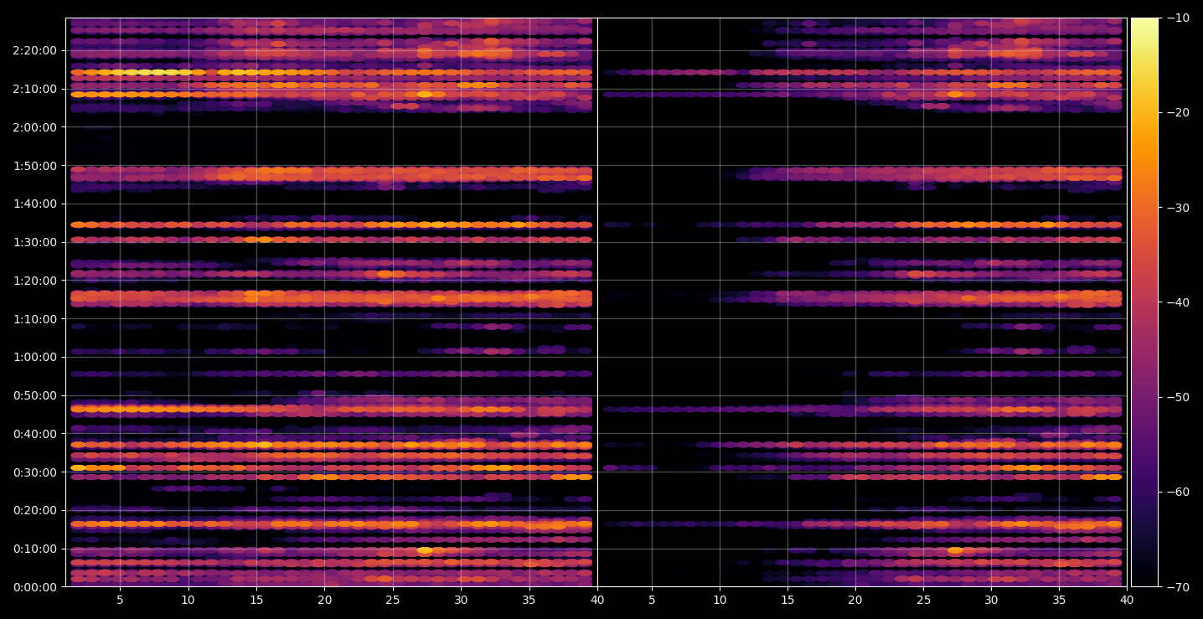Click the 0:50:00 time axis label
The height and width of the screenshot is (619, 1203).
click(35, 395)
